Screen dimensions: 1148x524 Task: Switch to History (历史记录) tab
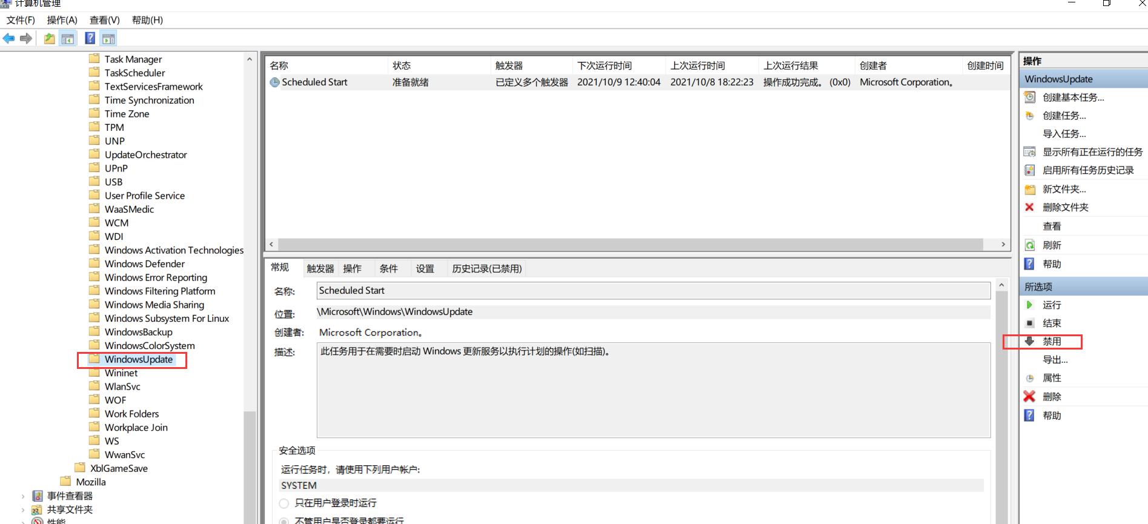pyautogui.click(x=486, y=269)
